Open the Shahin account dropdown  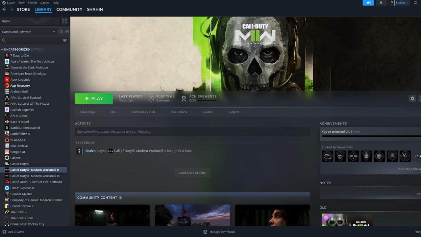(x=402, y=3)
